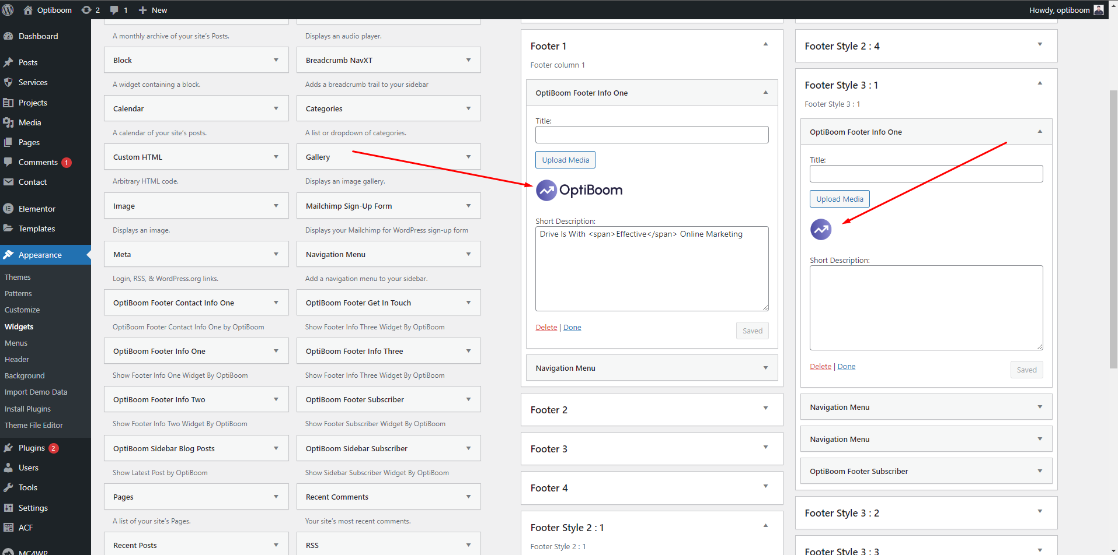1118x555 pixels.
Task: Open the Header submenu item
Action: (x=17, y=359)
